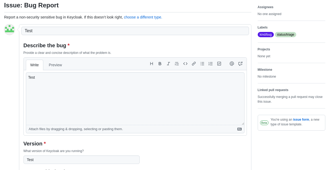Click inside the bug description text area

(x=135, y=99)
